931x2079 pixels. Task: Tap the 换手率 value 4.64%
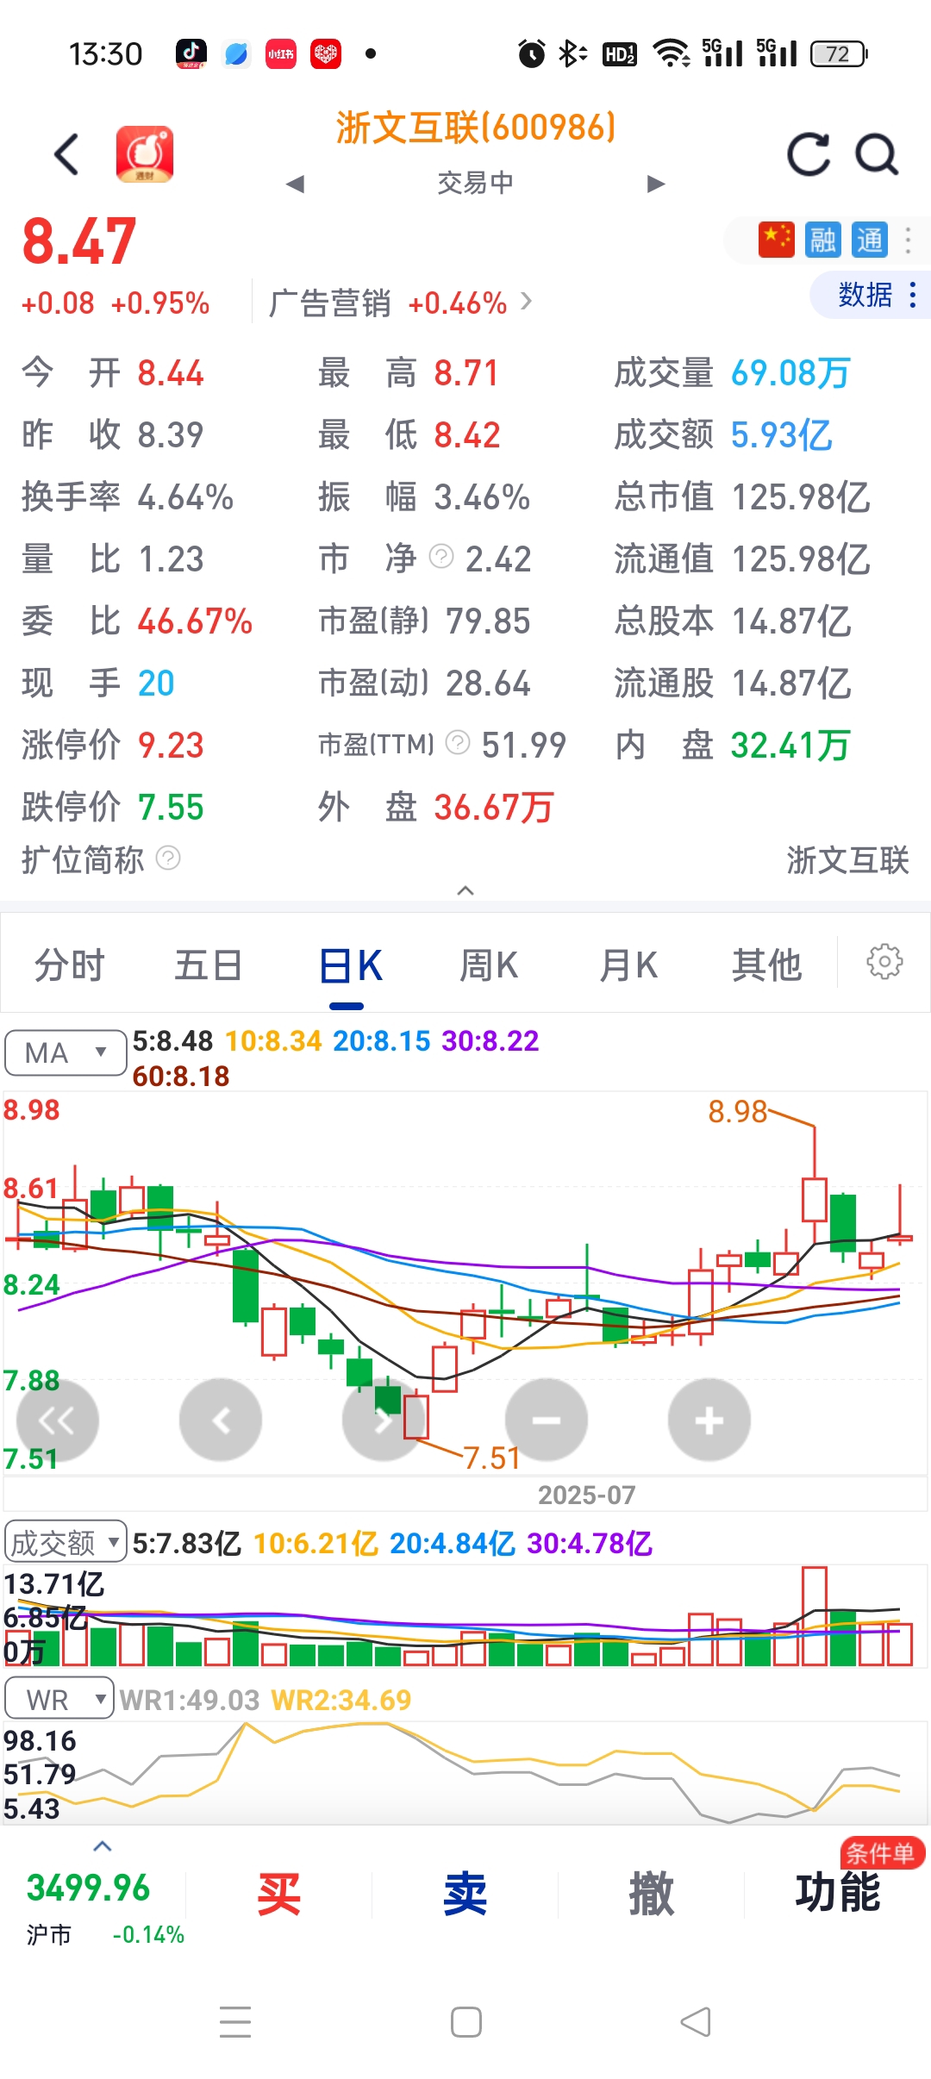(x=185, y=497)
